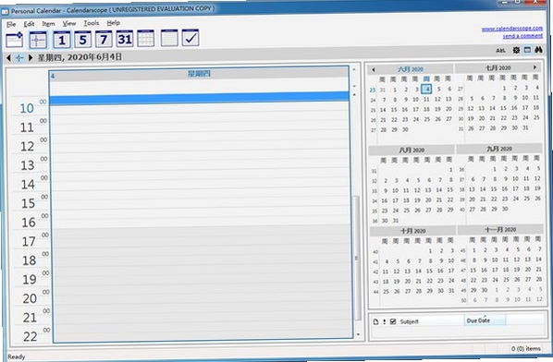Viewport: 553px width, 362px height.
Task: Open the year grid view
Action: [146, 39]
